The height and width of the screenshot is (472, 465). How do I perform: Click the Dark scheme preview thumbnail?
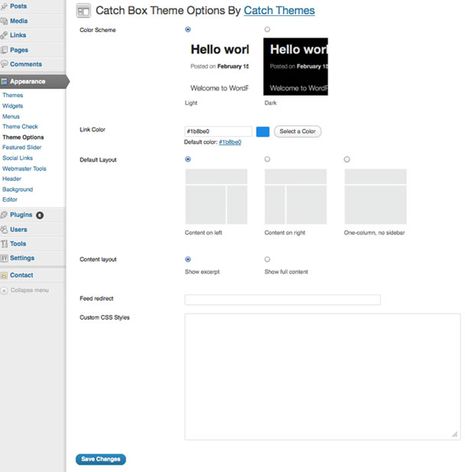pyautogui.click(x=295, y=67)
